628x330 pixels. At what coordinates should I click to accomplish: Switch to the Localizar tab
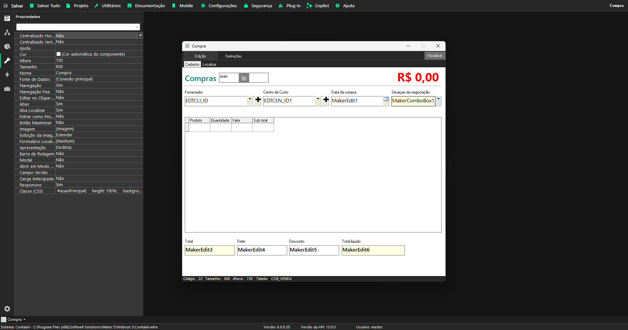(x=209, y=64)
